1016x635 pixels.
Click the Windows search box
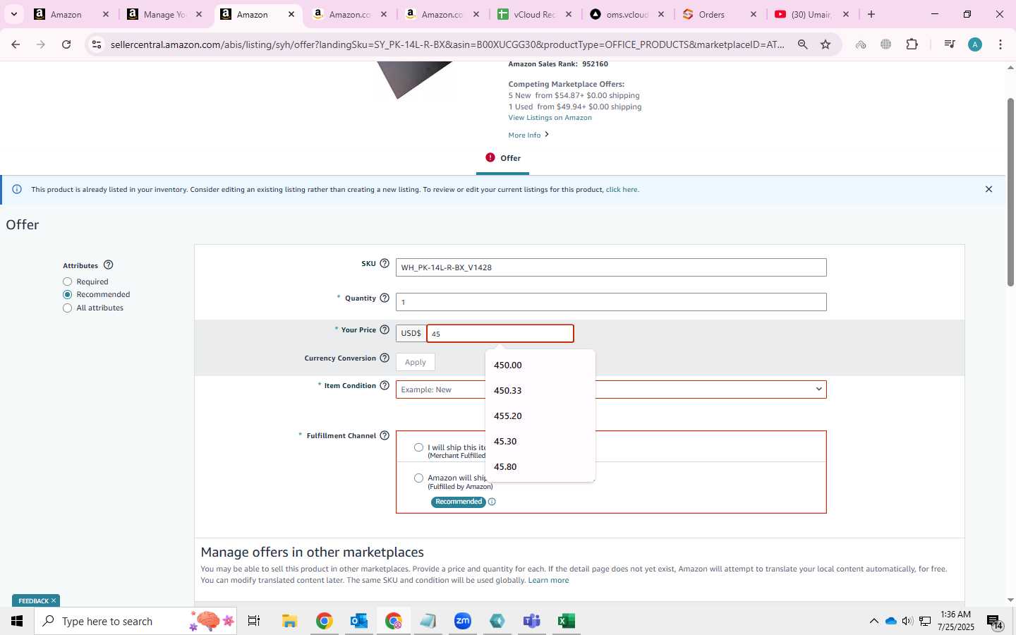click(x=135, y=621)
